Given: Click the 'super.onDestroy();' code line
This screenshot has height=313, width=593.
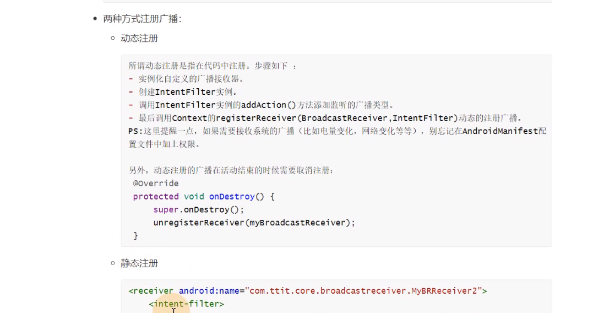Looking at the screenshot, I should coord(198,209).
